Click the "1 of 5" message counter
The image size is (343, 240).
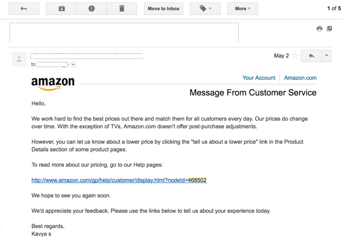pos(334,9)
